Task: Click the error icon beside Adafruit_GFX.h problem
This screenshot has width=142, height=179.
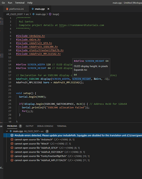Action: click(x=12, y=148)
